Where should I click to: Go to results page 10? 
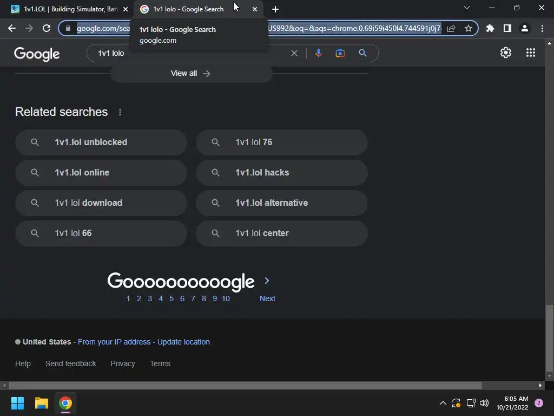coord(226,298)
